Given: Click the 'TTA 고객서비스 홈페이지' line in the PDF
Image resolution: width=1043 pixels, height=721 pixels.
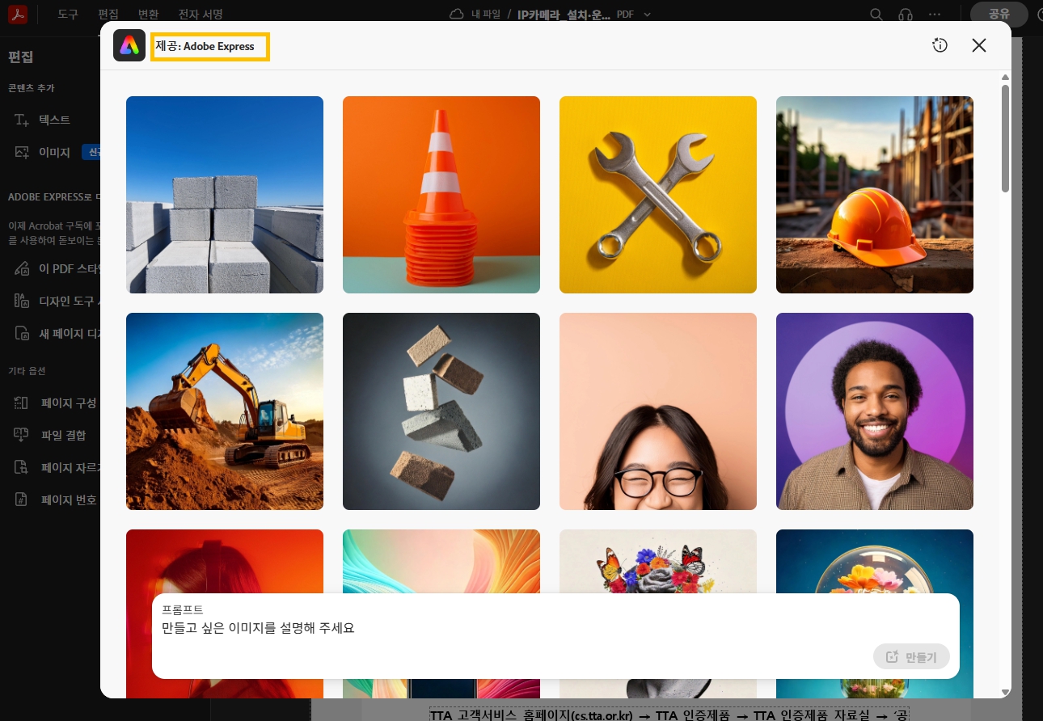Looking at the screenshot, I should pos(669,715).
